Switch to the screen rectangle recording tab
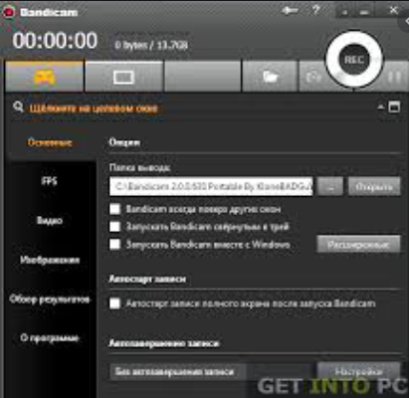This screenshot has height=398, width=409. pos(123,77)
